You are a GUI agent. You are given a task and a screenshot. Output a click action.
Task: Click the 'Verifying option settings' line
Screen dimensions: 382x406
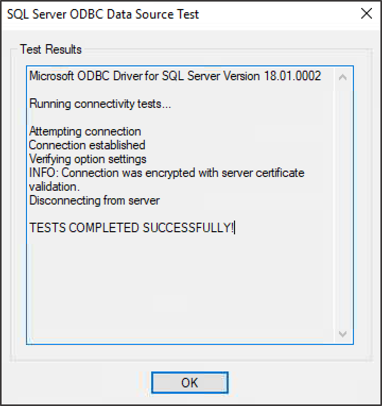(88, 159)
